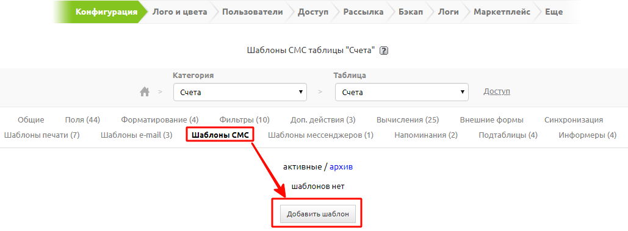Open the Еще menu item

click(x=554, y=12)
